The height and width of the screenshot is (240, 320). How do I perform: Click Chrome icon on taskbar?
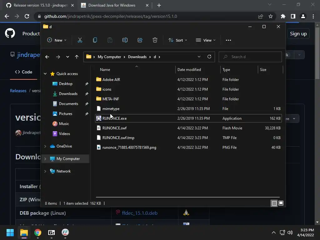pyautogui.click(x=38, y=232)
